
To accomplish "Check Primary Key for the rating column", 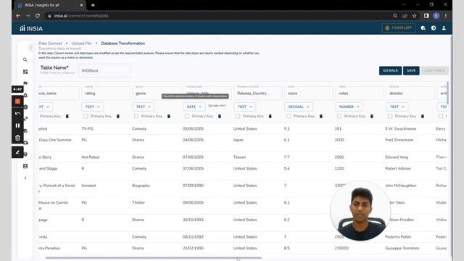I will (x=86, y=116).
